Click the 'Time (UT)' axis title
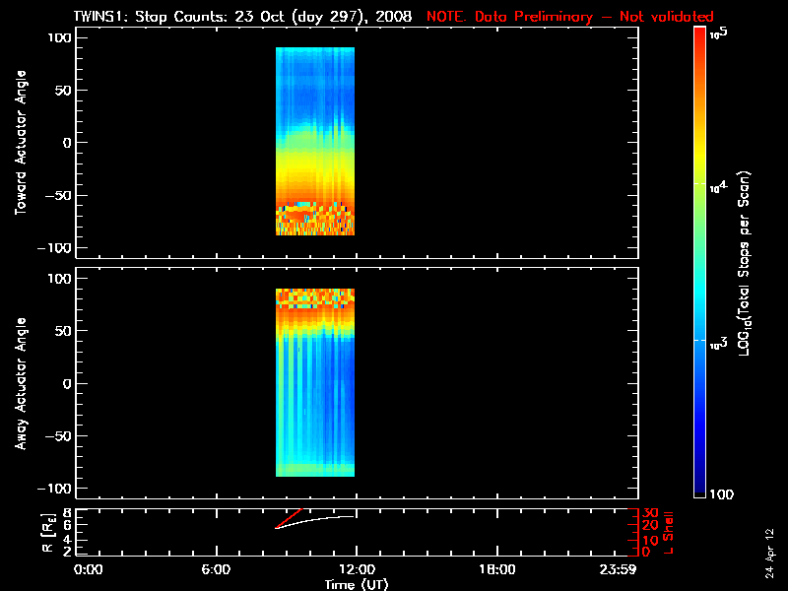Screen dimensions: 788x591 pyautogui.click(x=356, y=584)
